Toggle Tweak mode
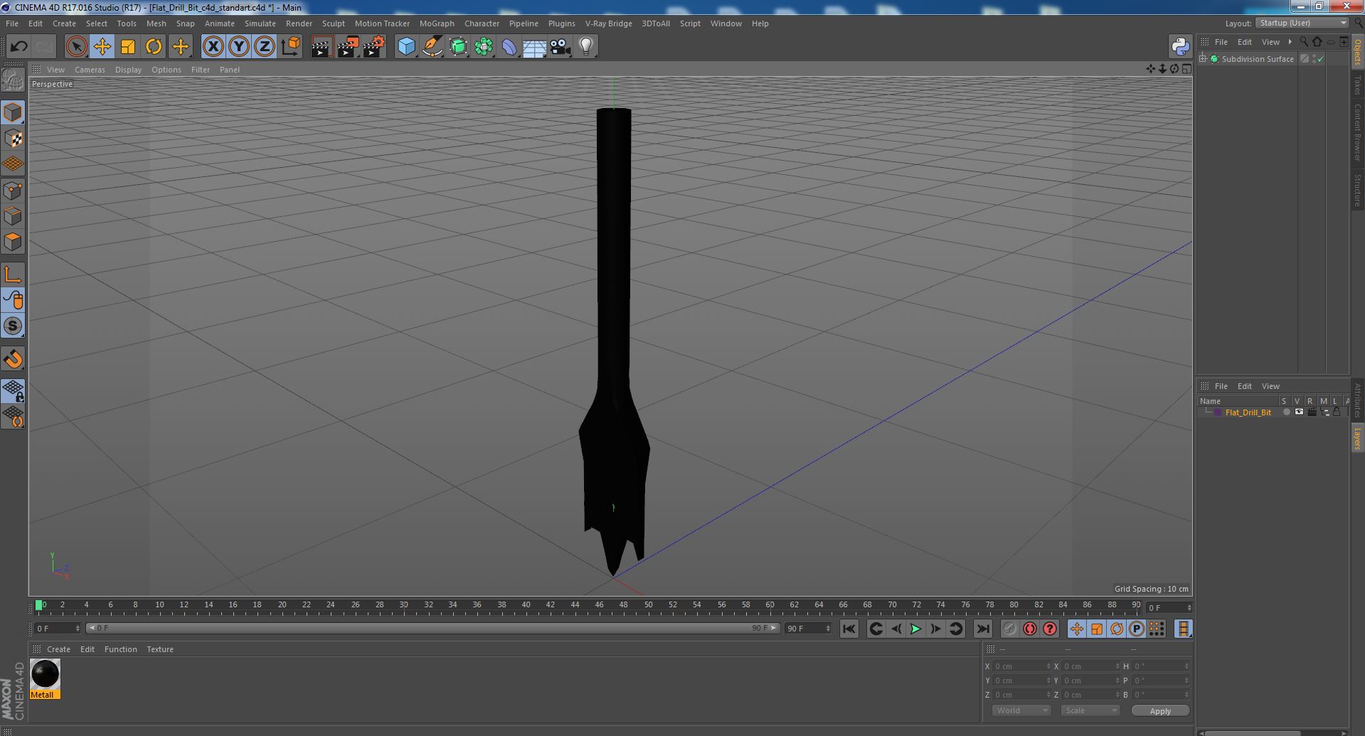 [x=13, y=300]
